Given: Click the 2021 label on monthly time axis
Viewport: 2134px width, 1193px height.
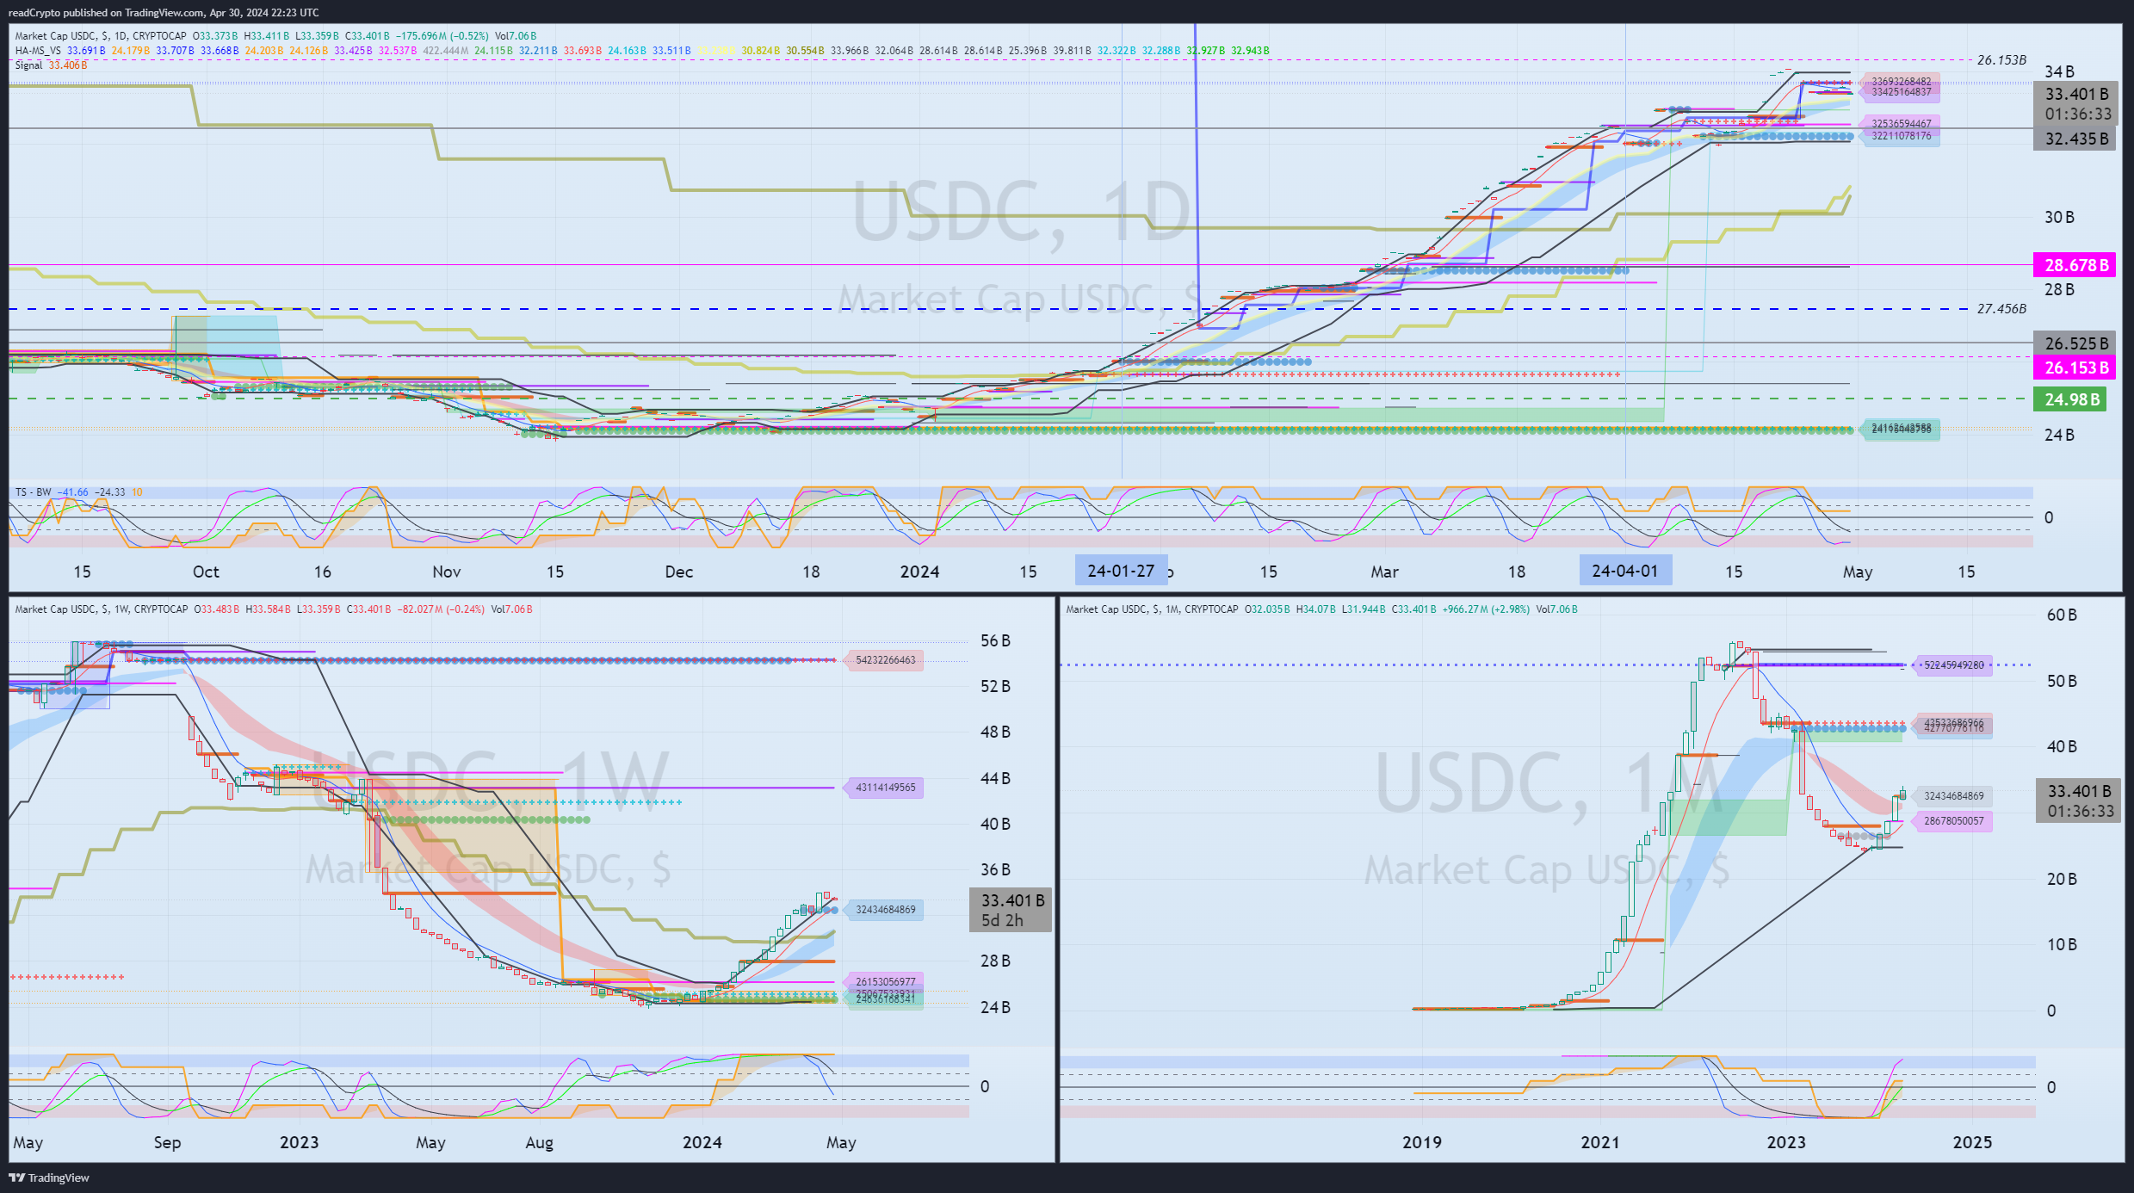Looking at the screenshot, I should tap(1600, 1142).
